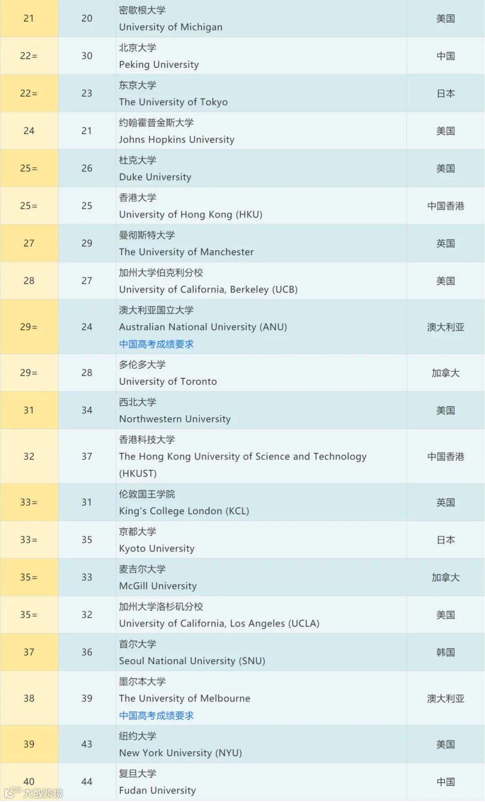485x802 pixels.
Task: Select 'Fudan University' name
Action: coord(157,790)
